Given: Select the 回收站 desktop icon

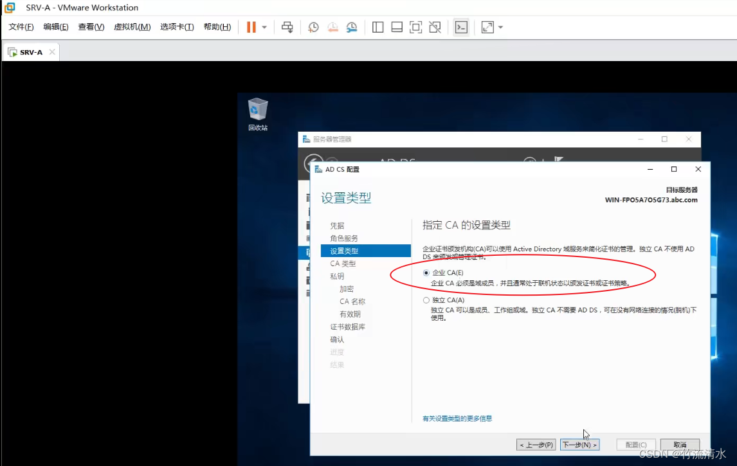Looking at the screenshot, I should pyautogui.click(x=258, y=114).
